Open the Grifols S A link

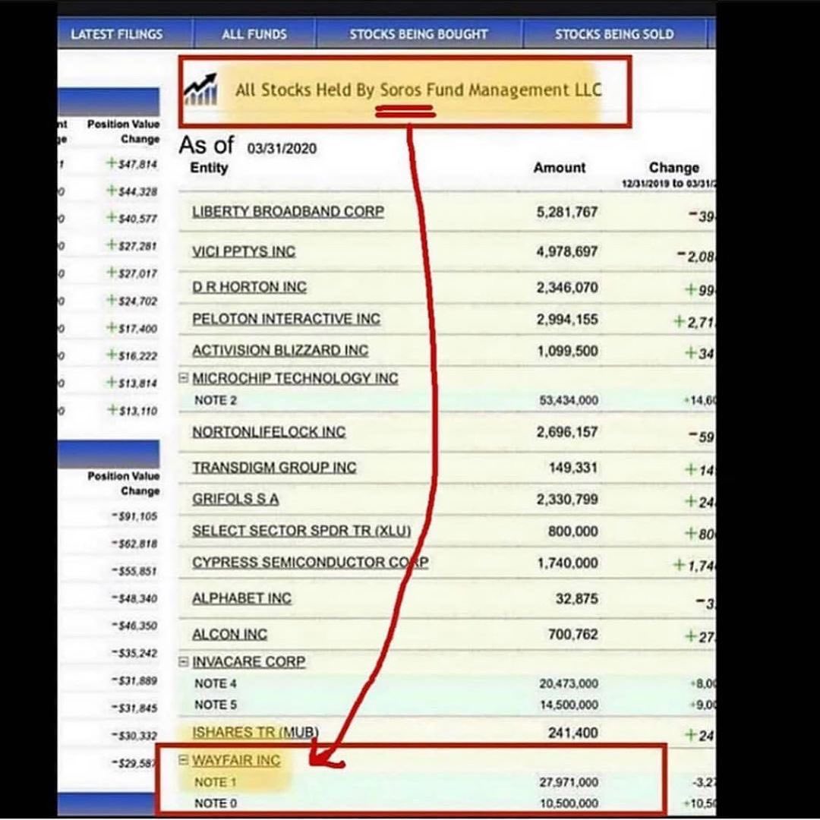pos(235,499)
